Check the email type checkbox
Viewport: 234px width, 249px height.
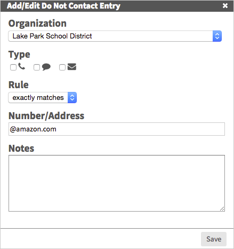click(x=62, y=67)
